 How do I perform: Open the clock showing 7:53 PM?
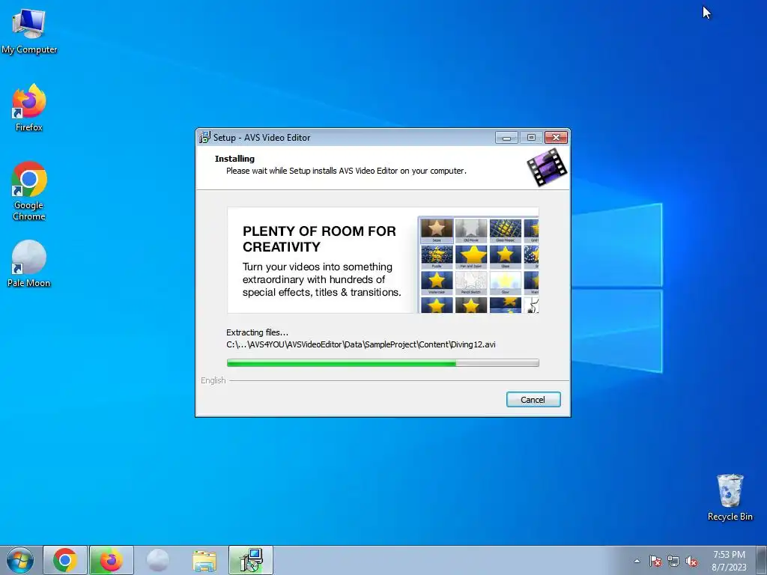point(729,561)
